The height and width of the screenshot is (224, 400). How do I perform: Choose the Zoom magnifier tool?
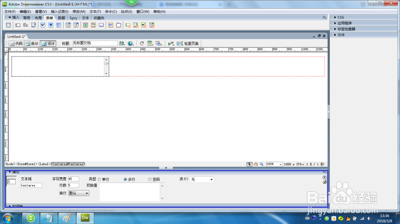pos(262,164)
